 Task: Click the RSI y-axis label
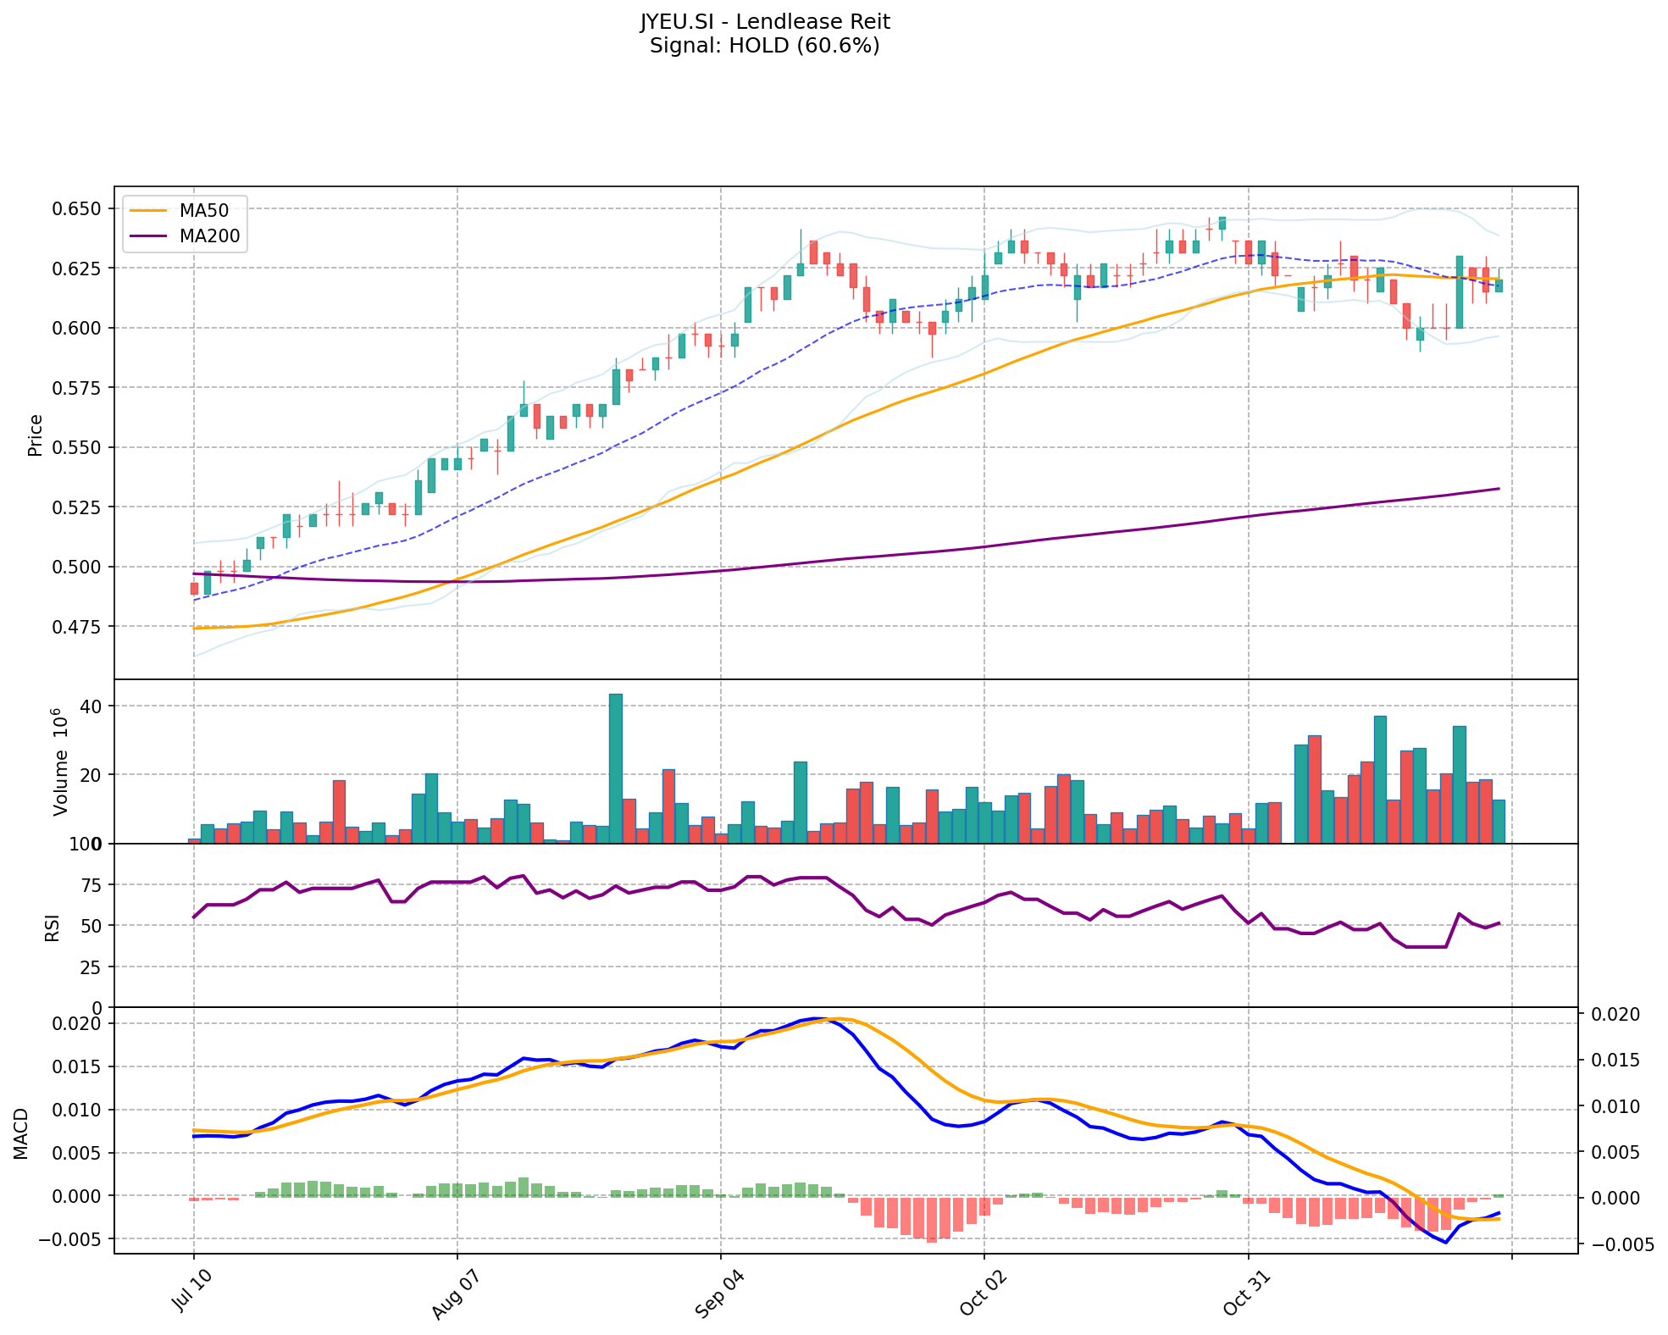53,927
